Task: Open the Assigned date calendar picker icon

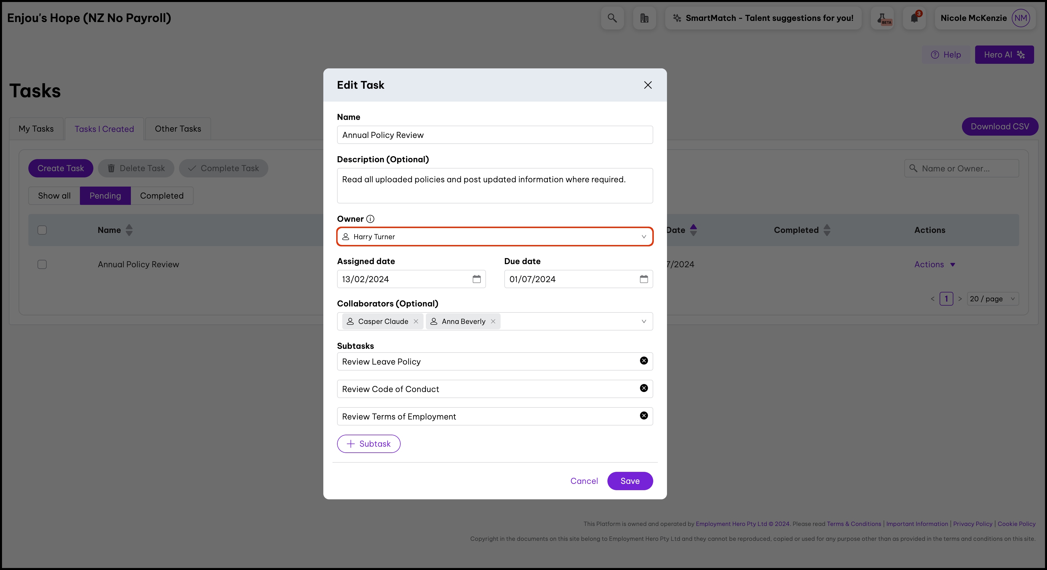Action: (x=476, y=279)
